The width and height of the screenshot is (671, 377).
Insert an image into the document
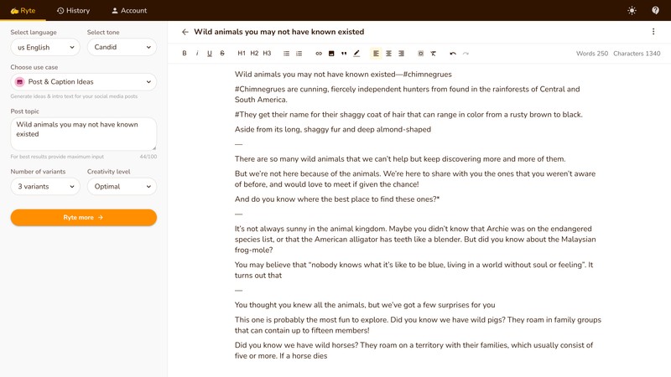pyautogui.click(x=331, y=54)
